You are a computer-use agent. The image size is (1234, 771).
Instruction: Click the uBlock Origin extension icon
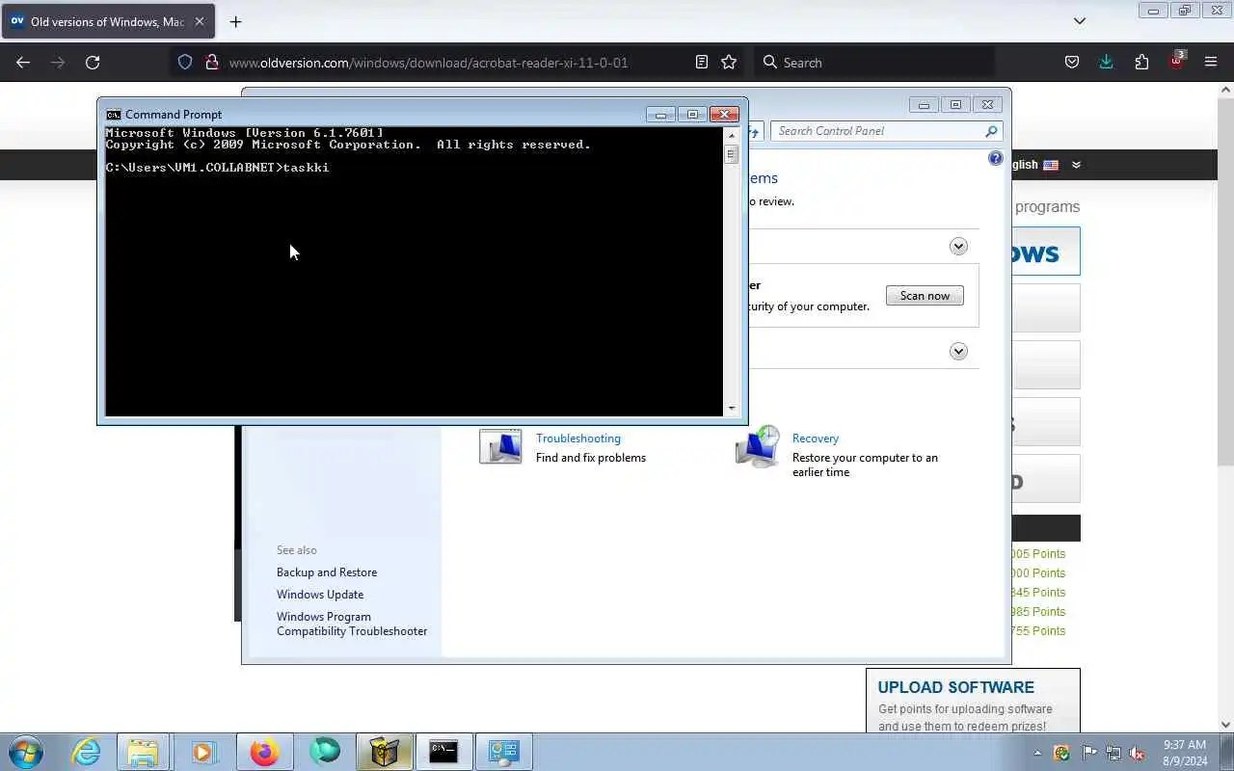pos(1176,61)
